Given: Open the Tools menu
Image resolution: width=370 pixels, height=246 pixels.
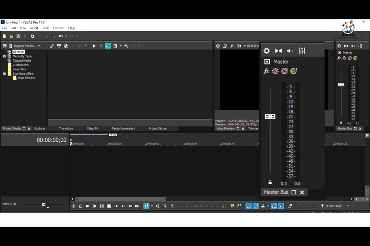Looking at the screenshot, I should [46, 28].
